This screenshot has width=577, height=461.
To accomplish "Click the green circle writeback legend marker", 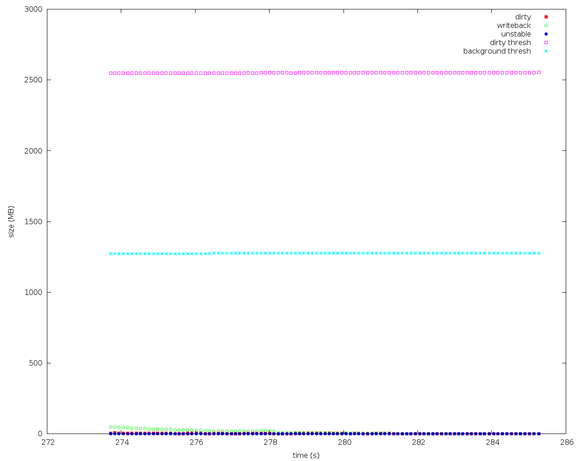I will pos(546,26).
